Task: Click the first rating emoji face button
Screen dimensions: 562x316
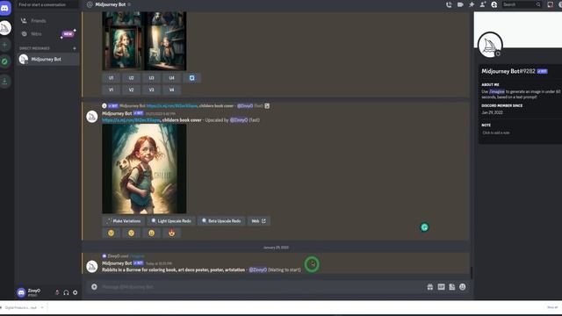Action: (112, 233)
